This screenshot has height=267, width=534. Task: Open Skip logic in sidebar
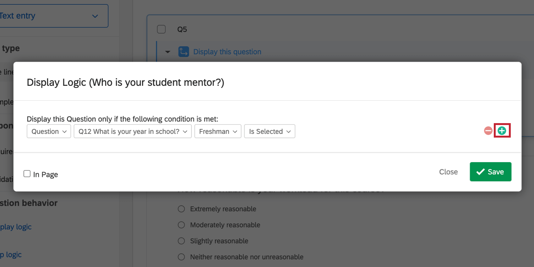[11, 255]
